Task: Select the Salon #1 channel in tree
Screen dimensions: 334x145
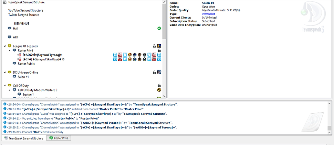Action: click(23, 77)
